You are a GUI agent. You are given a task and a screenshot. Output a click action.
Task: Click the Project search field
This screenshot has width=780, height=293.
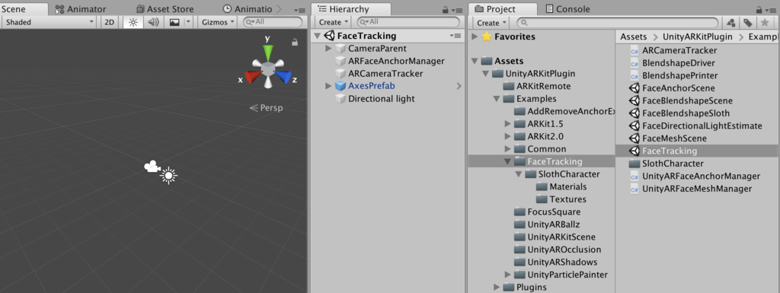(617, 22)
